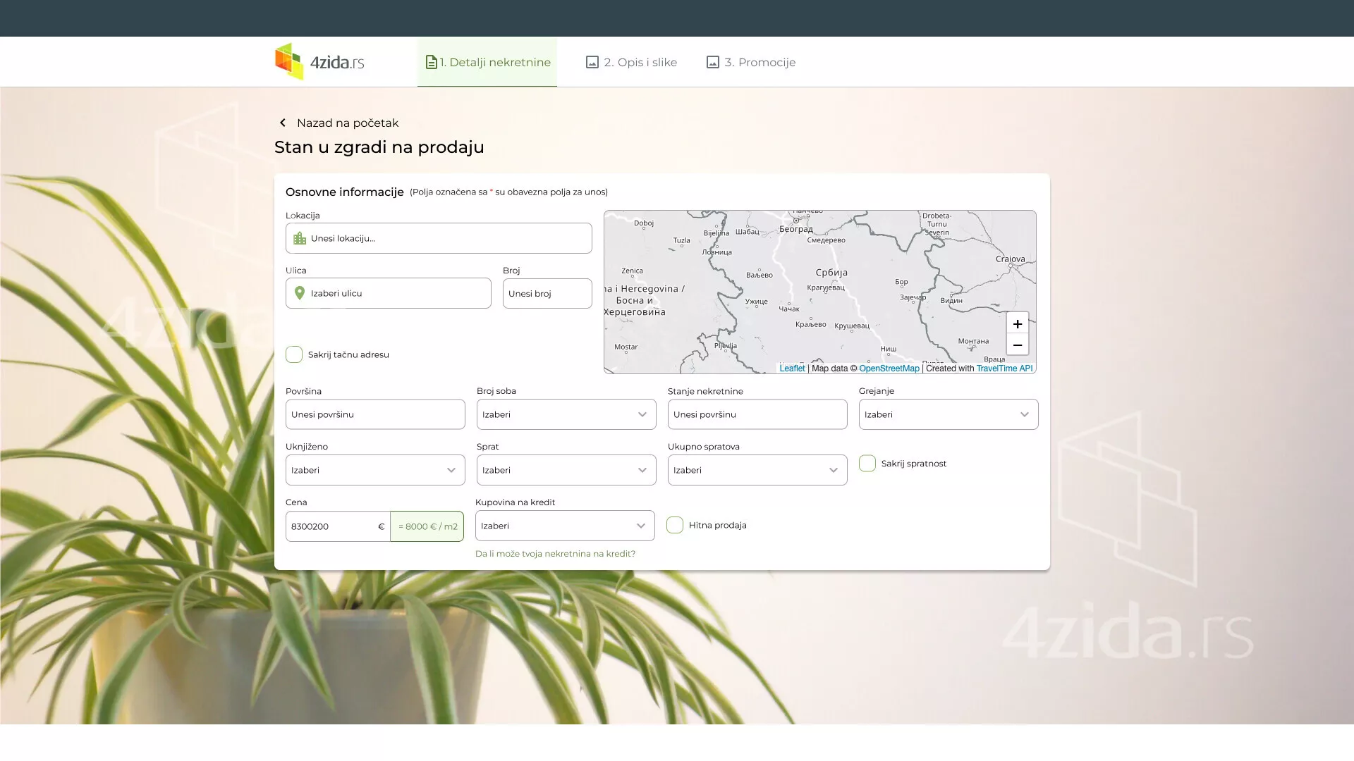This screenshot has height=761, width=1354.
Task: Open the OpenStreetMap attribution link
Action: [x=889, y=369]
